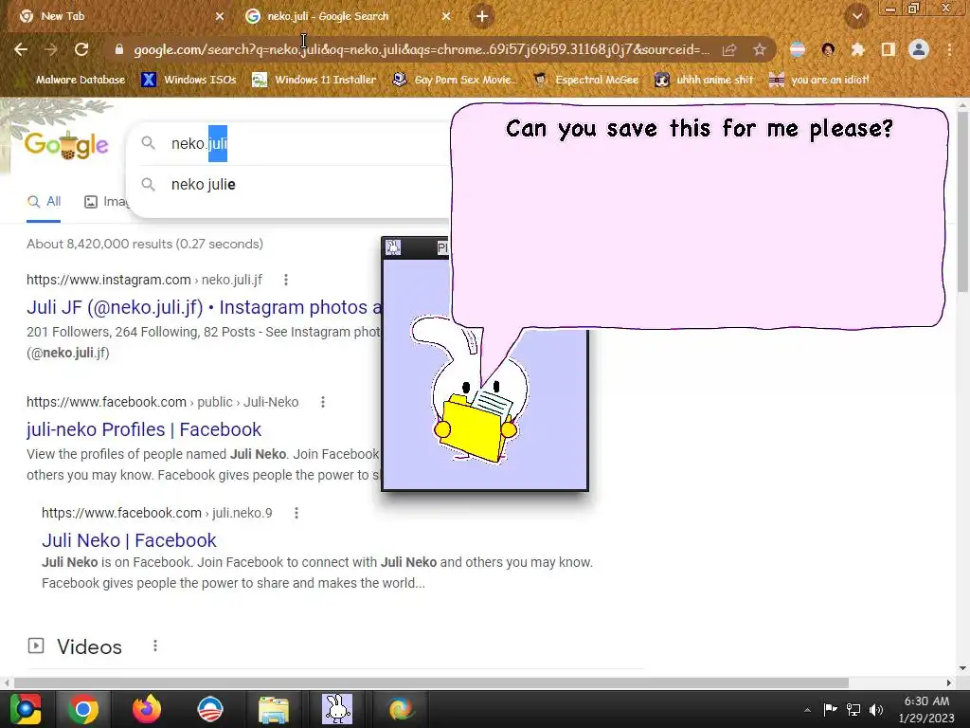Open a new tab with the plus button
The height and width of the screenshot is (728, 970).
[482, 16]
